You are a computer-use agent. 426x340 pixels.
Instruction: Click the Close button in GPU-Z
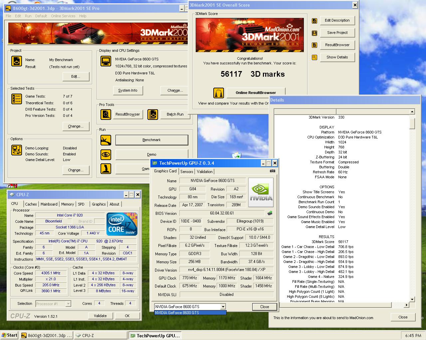tap(265, 307)
